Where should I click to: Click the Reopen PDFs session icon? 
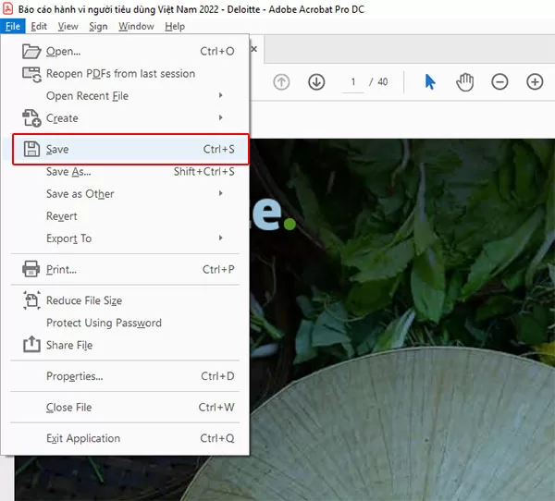31,74
